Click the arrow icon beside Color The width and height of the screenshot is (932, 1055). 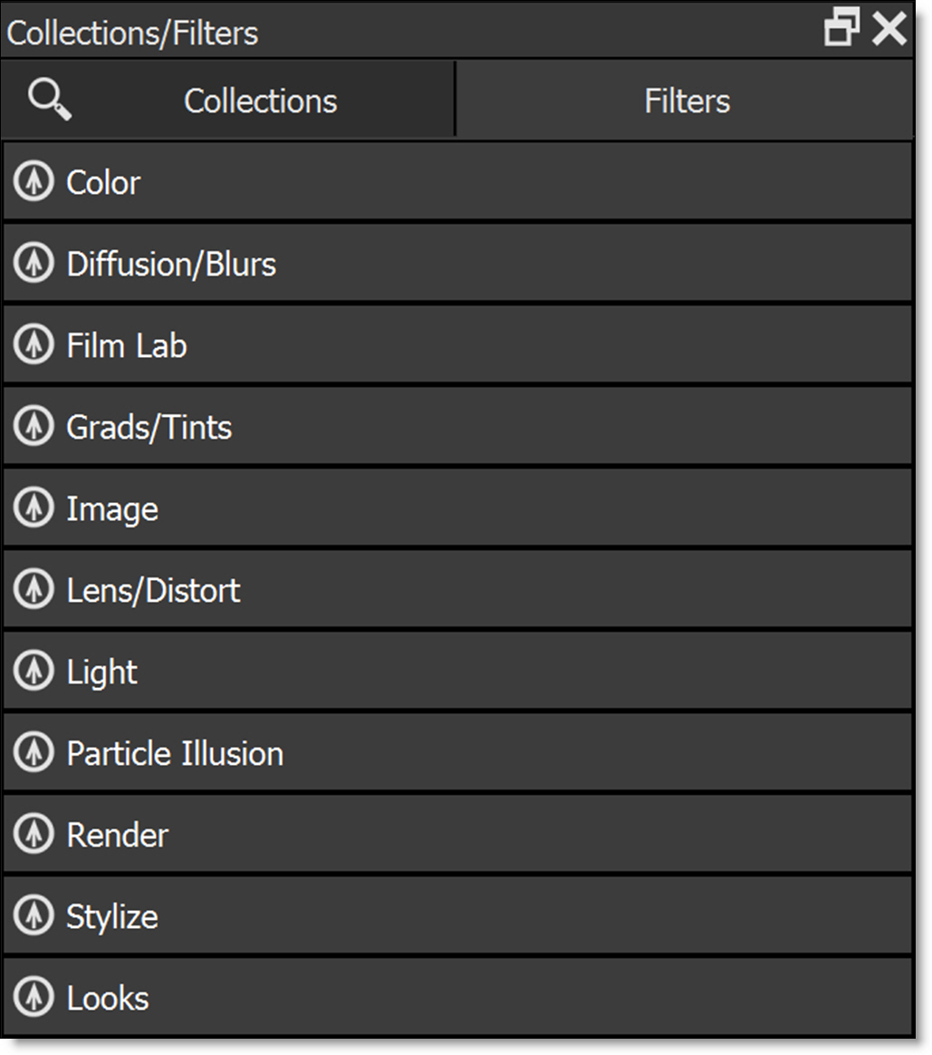[34, 182]
